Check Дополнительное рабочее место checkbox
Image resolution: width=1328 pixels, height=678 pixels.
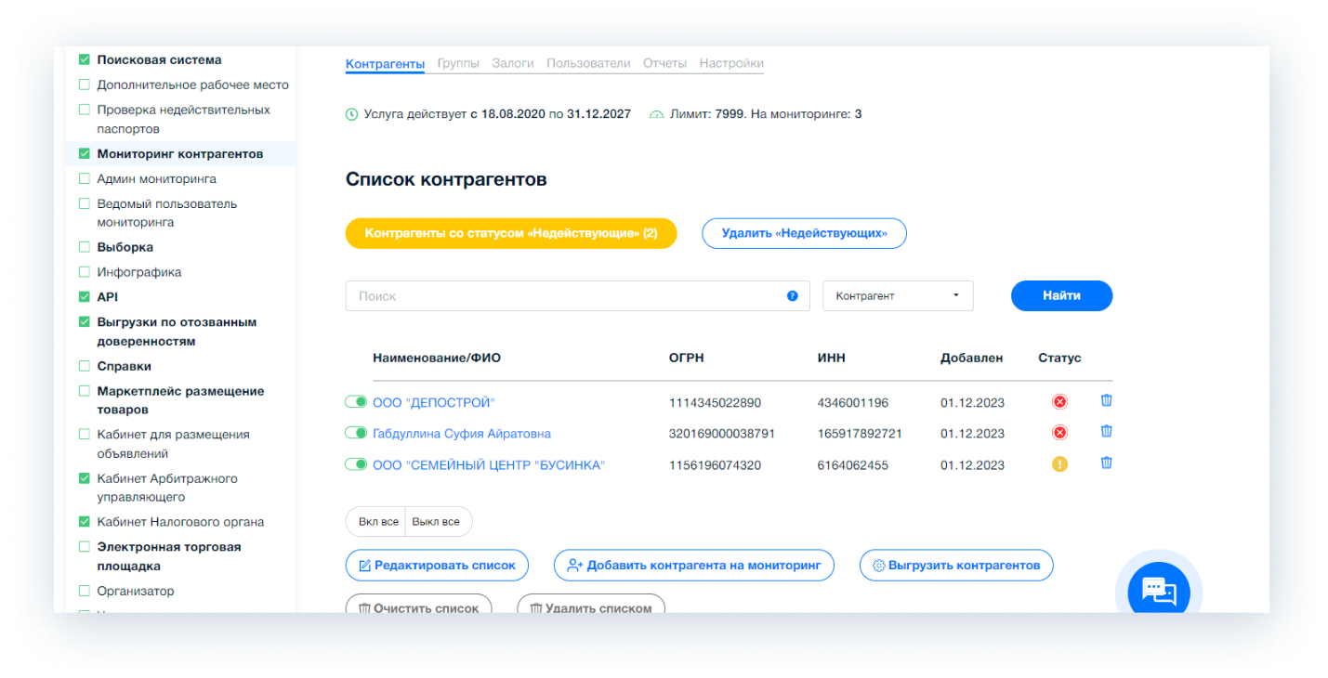(85, 85)
